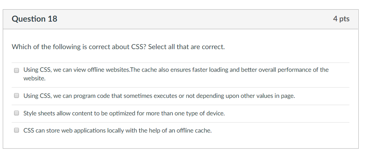Click the 'Select all that are correct.' sentence
Screen dimensions: 368x159
(x=186, y=47)
